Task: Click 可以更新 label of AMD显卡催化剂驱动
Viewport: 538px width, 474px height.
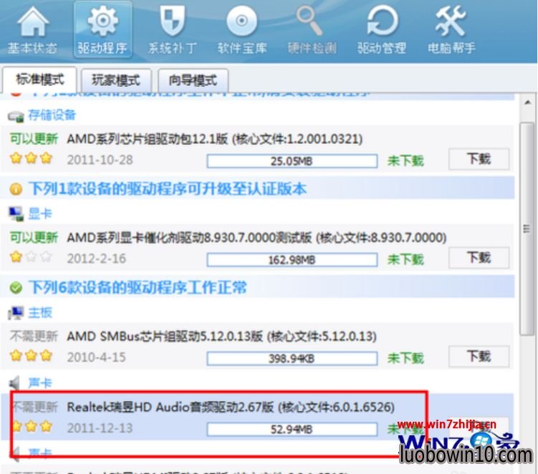Action: (34, 237)
